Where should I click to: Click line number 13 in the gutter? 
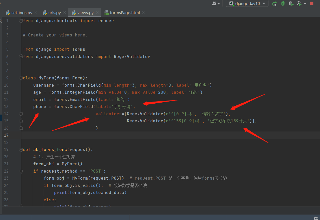6,106
